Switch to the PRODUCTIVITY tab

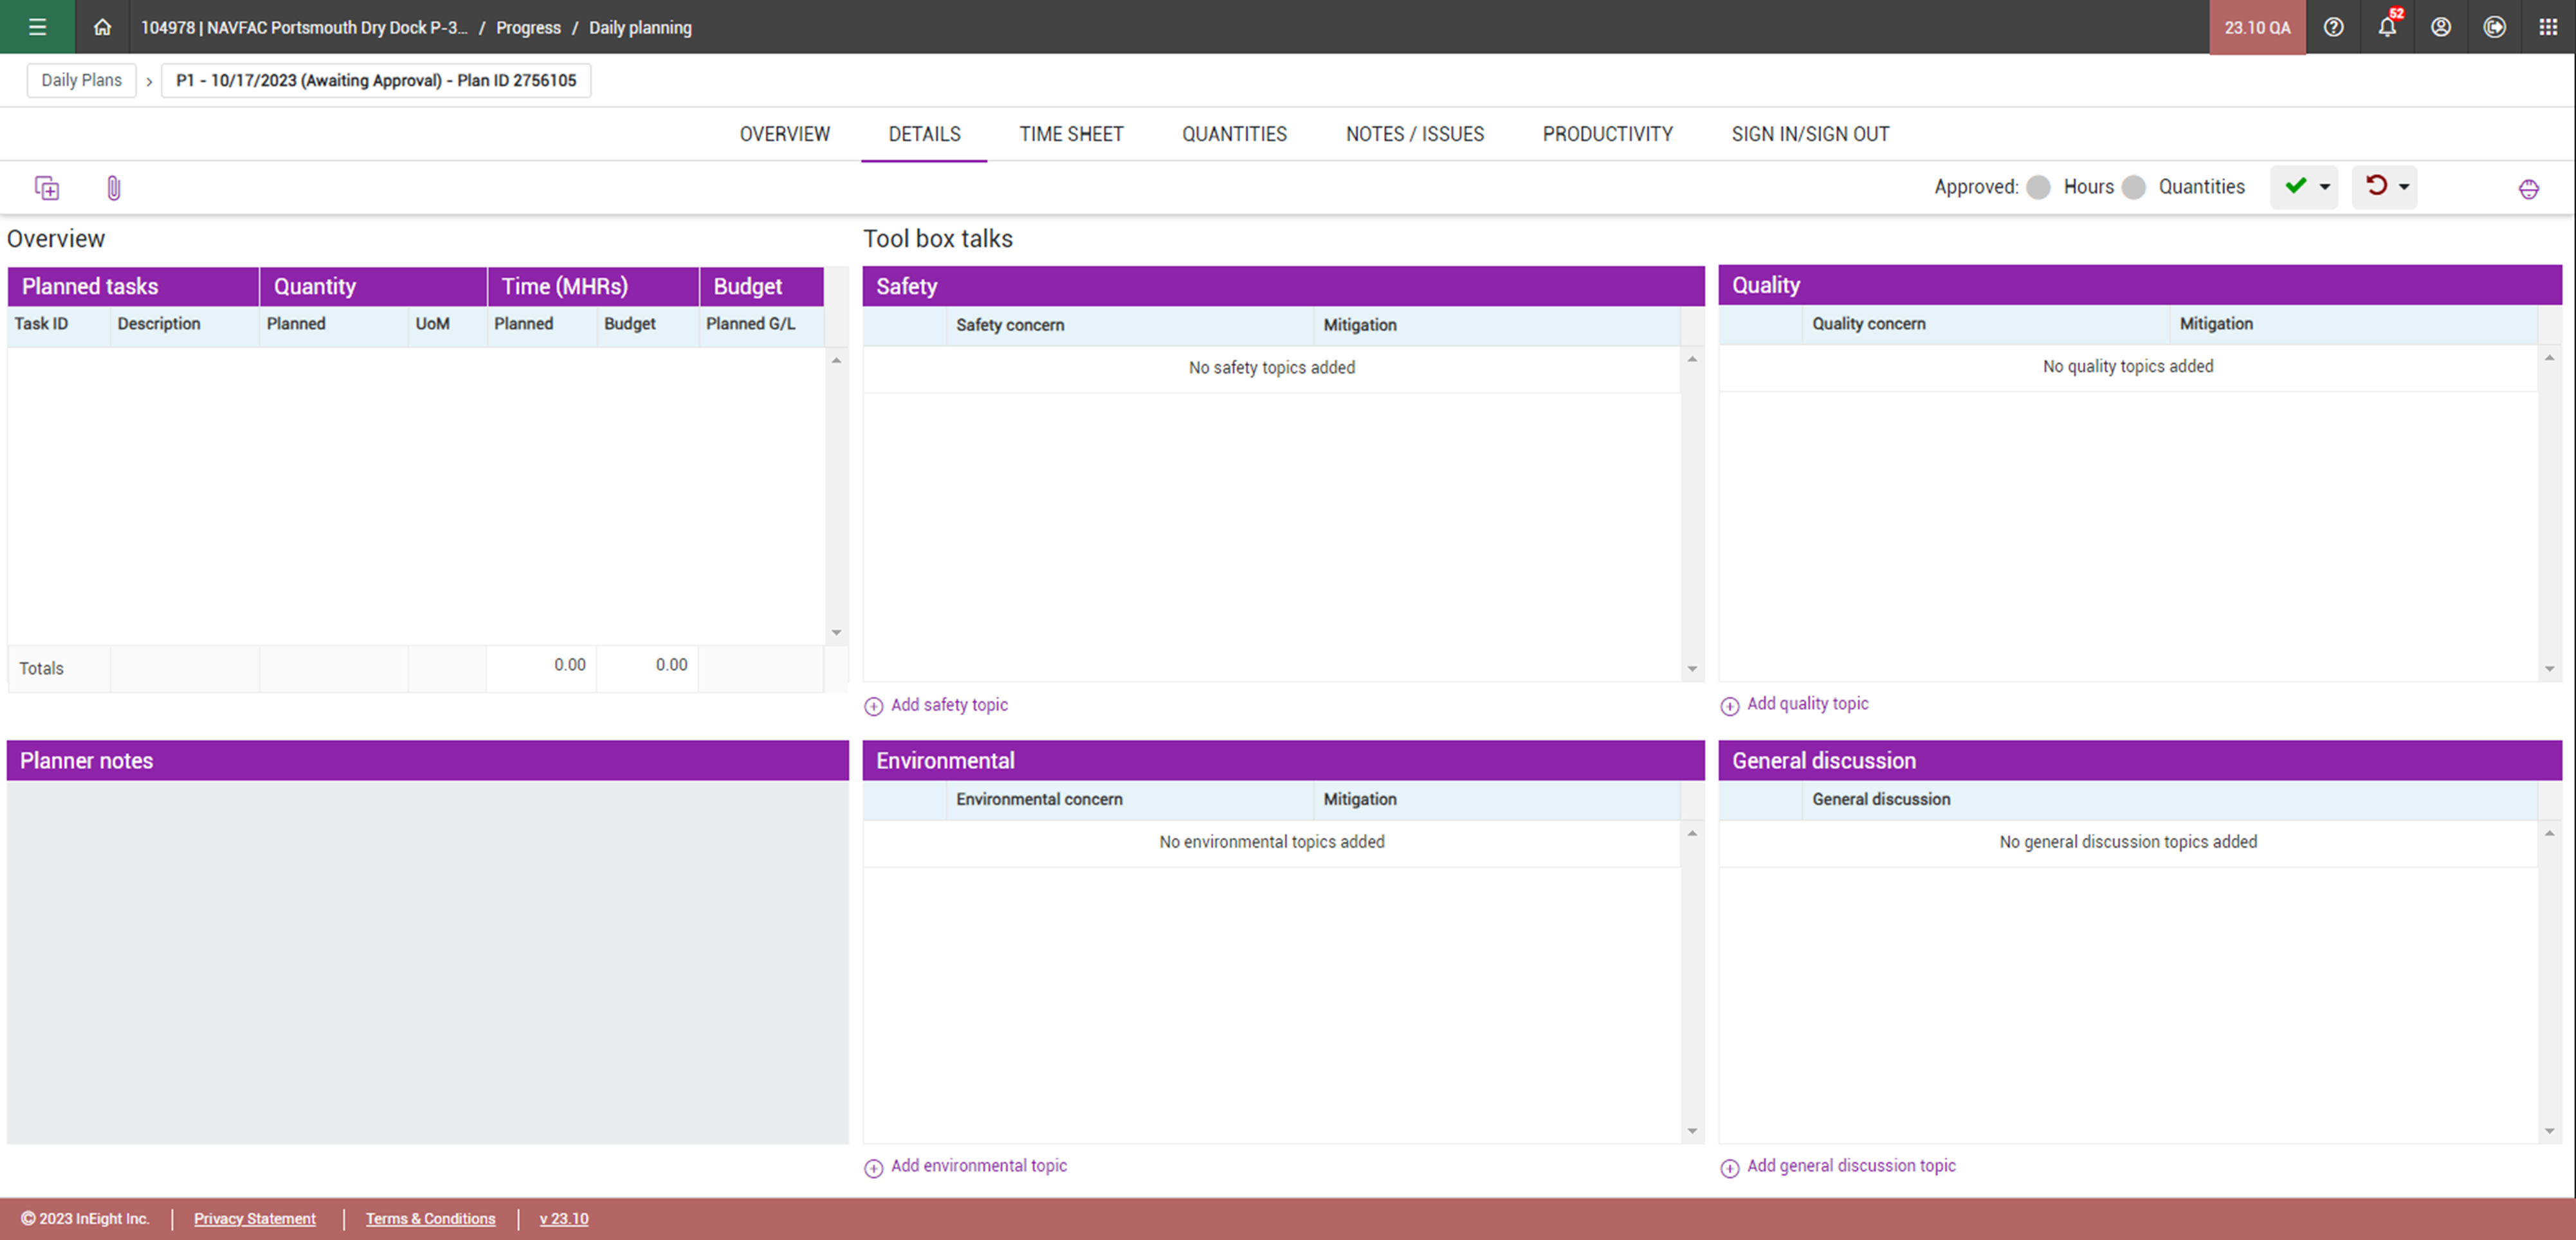coord(1607,134)
